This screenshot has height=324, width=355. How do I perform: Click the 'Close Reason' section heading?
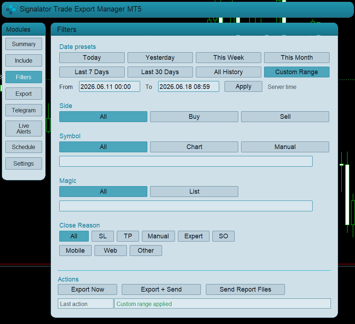(80, 225)
